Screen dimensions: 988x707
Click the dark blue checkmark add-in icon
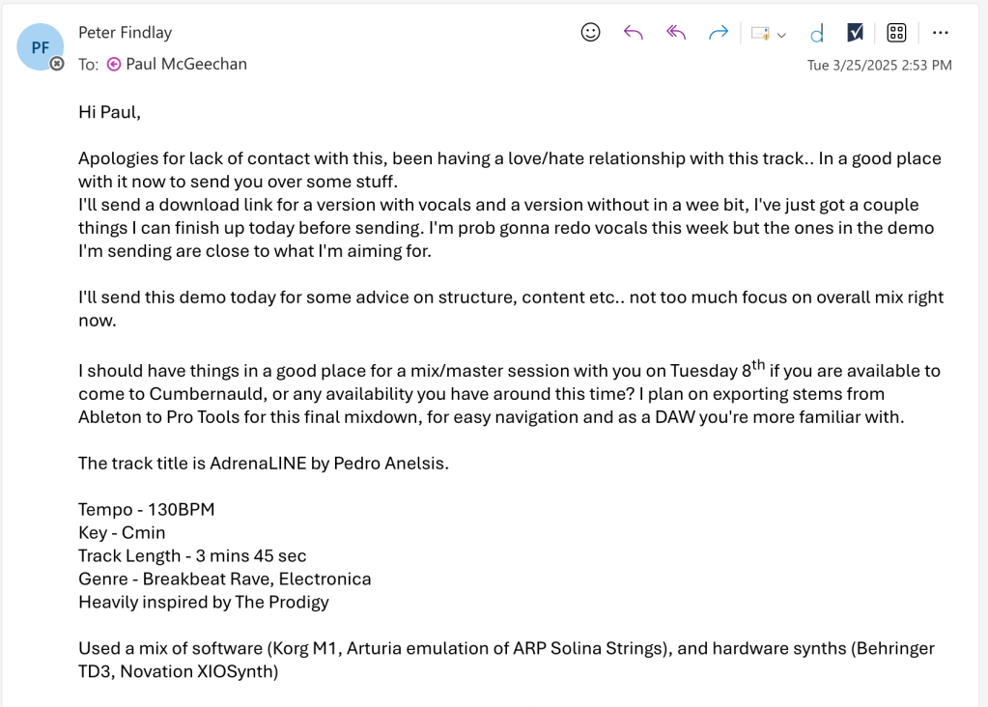pyautogui.click(x=855, y=33)
